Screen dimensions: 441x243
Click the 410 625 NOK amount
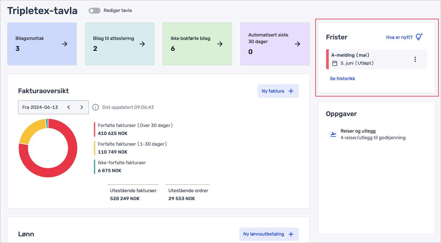click(113, 133)
